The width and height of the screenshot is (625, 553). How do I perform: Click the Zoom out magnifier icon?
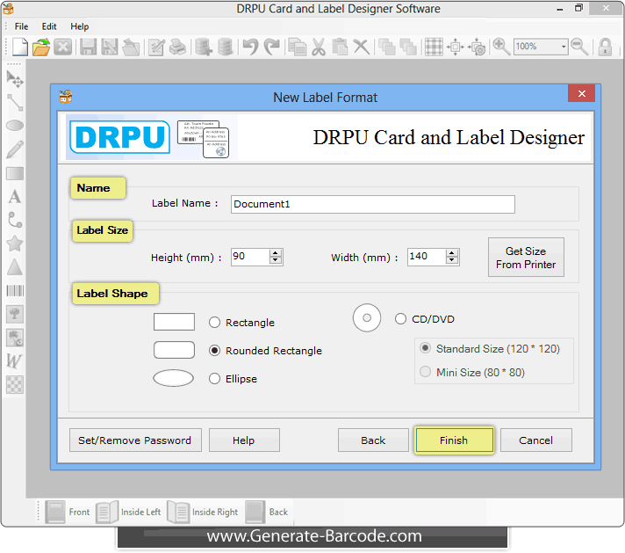579,47
